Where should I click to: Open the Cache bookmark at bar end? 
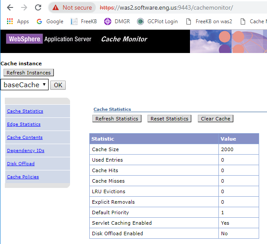pyautogui.click(x=253, y=21)
